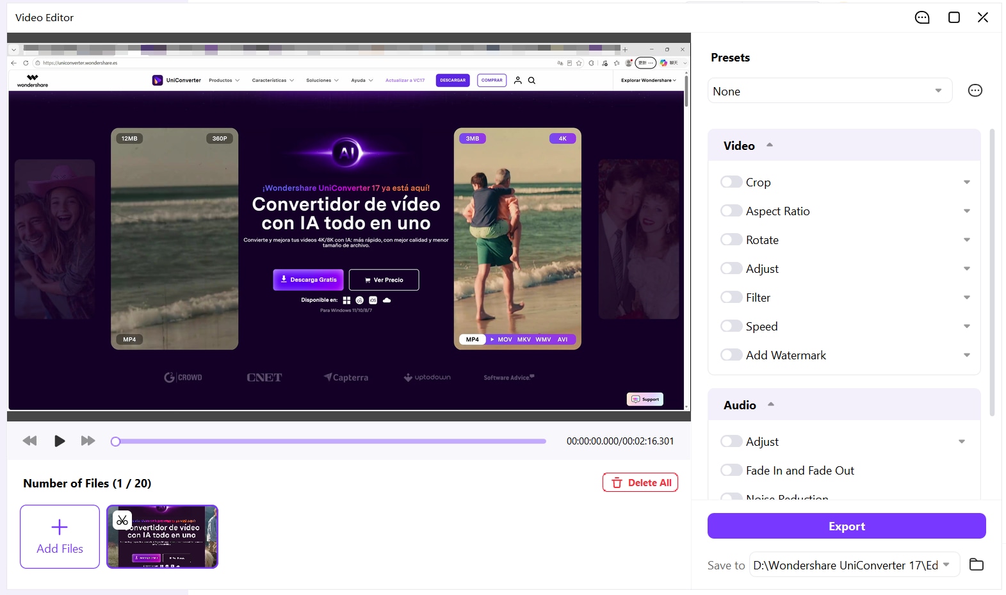Click the right panel vertical scrollbar
The height and width of the screenshot is (595, 1006).
pos(992,272)
